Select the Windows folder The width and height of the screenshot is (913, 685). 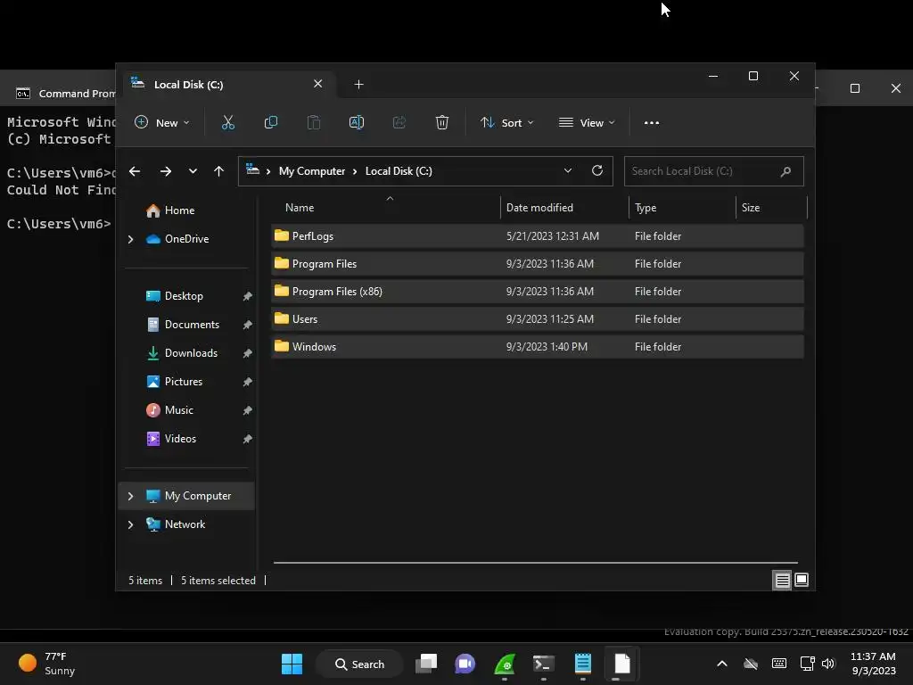pos(537,347)
